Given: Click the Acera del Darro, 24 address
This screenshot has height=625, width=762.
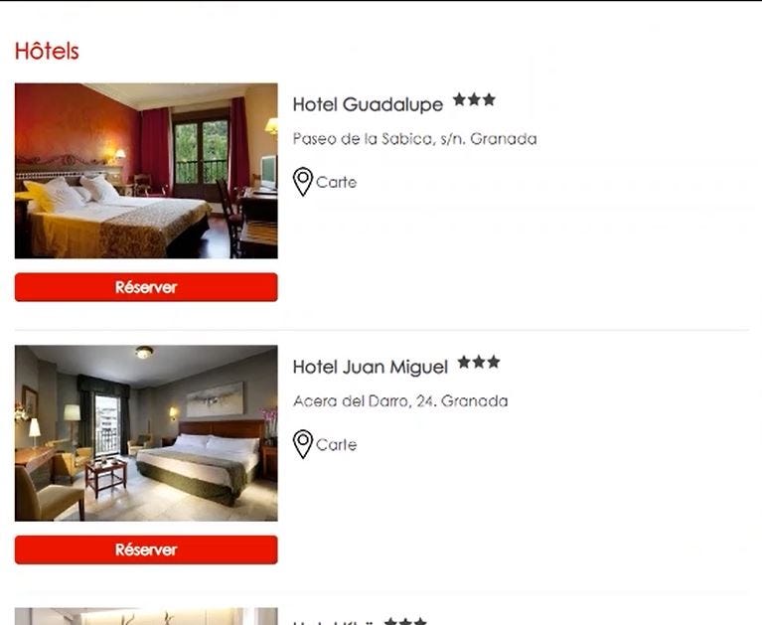Looking at the screenshot, I should [x=400, y=401].
